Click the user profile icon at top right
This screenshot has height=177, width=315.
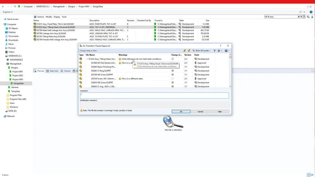click(312, 17)
